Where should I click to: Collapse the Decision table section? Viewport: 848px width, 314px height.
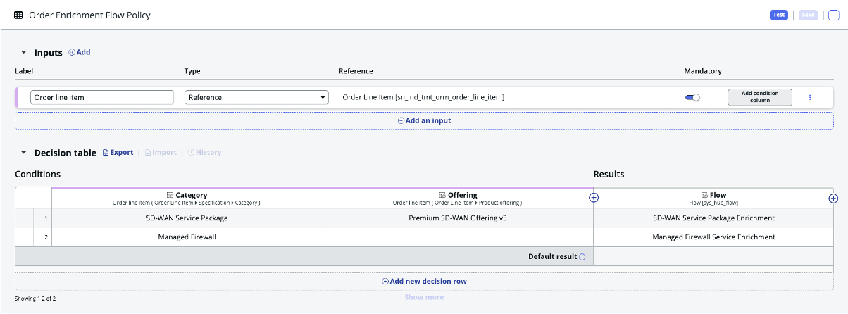(x=23, y=153)
